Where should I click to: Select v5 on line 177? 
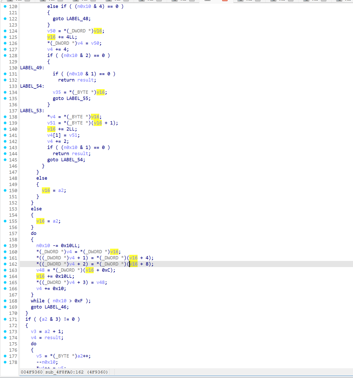39,356
